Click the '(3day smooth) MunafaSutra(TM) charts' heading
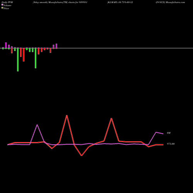The width and height of the screenshot is (193, 193). click(54, 2)
